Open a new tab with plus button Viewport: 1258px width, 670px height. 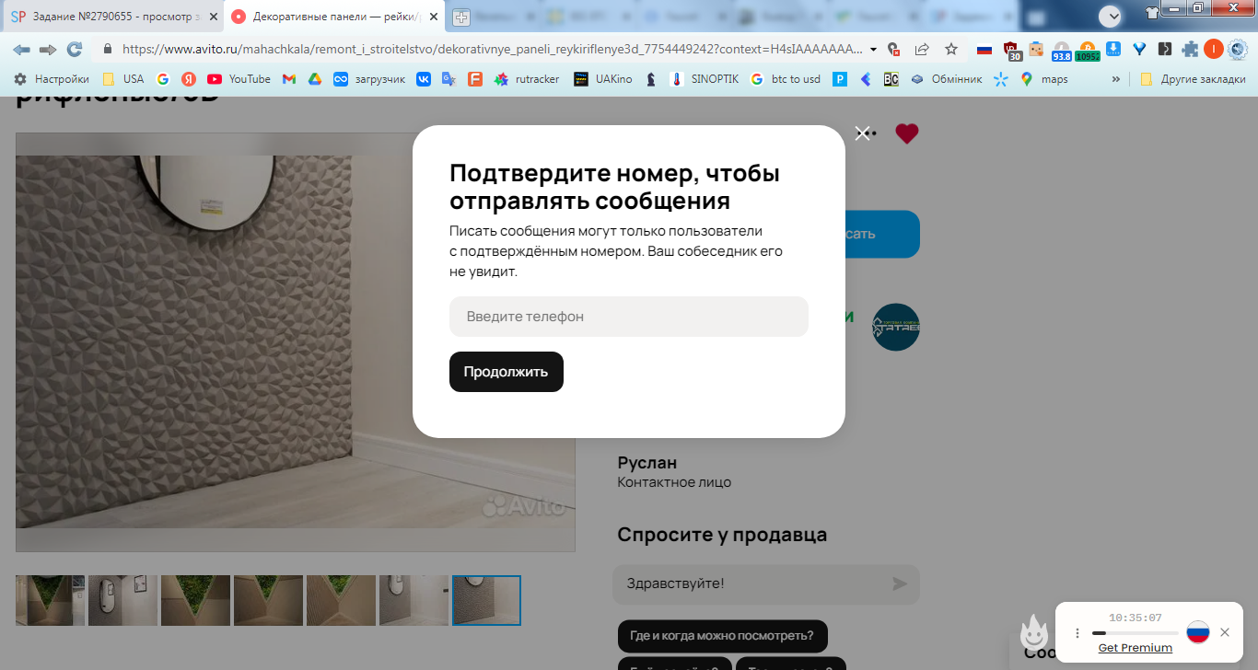pyautogui.click(x=460, y=17)
